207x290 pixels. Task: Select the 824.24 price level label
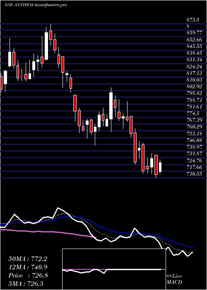tap(194, 67)
